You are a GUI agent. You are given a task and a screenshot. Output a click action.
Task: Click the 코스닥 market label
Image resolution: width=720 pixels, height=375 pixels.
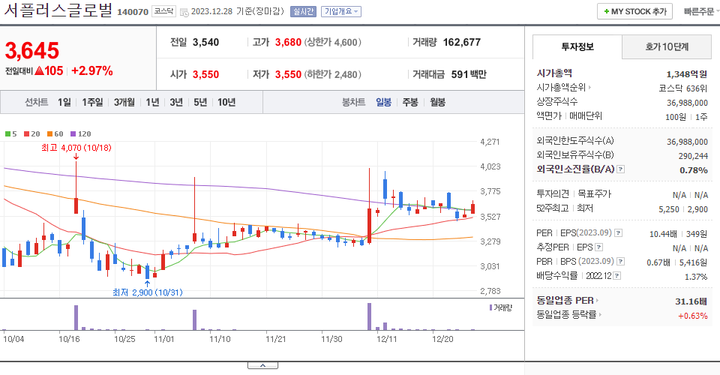[163, 11]
